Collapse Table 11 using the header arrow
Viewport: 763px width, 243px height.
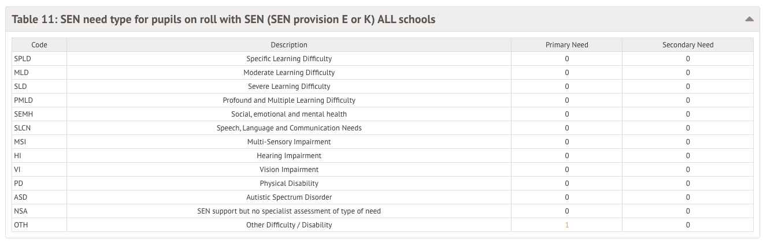tap(749, 19)
